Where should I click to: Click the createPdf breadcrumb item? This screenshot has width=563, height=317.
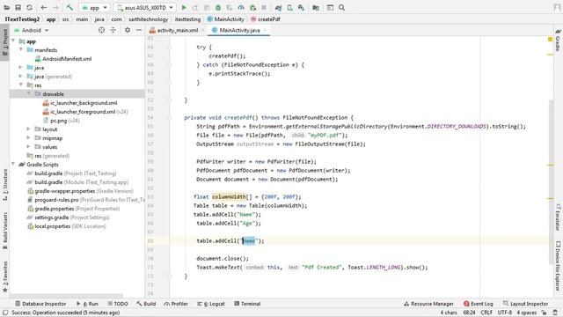point(266,19)
